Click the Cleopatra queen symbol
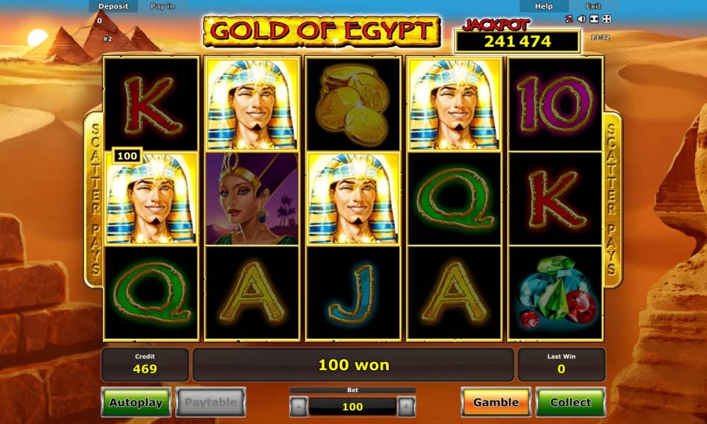Screen dimensions: 707x424 (x=252, y=199)
